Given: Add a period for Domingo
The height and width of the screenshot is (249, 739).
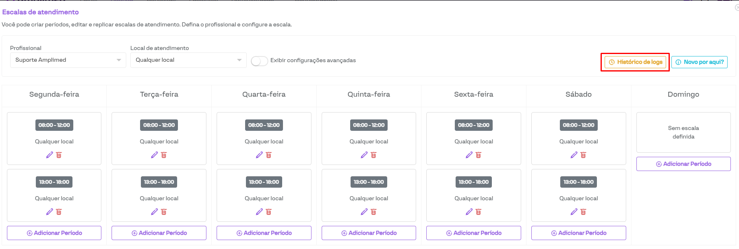Looking at the screenshot, I should click(683, 164).
